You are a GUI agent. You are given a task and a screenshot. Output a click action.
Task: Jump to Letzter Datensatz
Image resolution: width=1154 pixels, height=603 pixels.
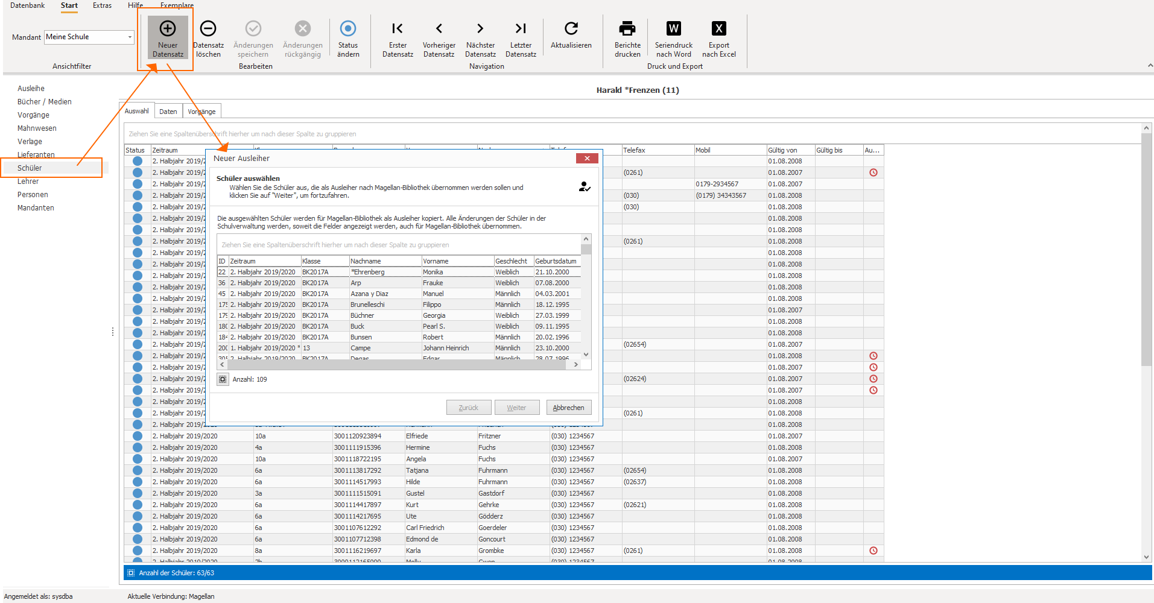click(x=521, y=28)
